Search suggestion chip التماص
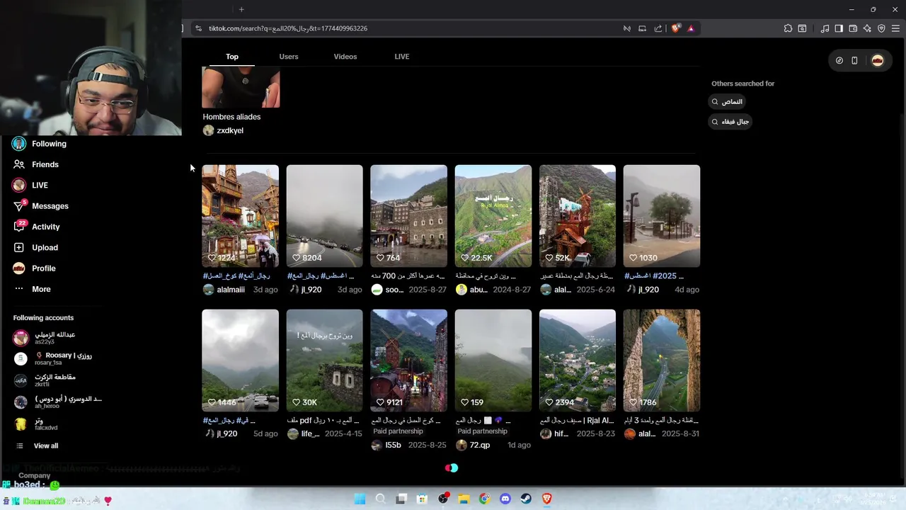The image size is (906, 510). (x=727, y=101)
